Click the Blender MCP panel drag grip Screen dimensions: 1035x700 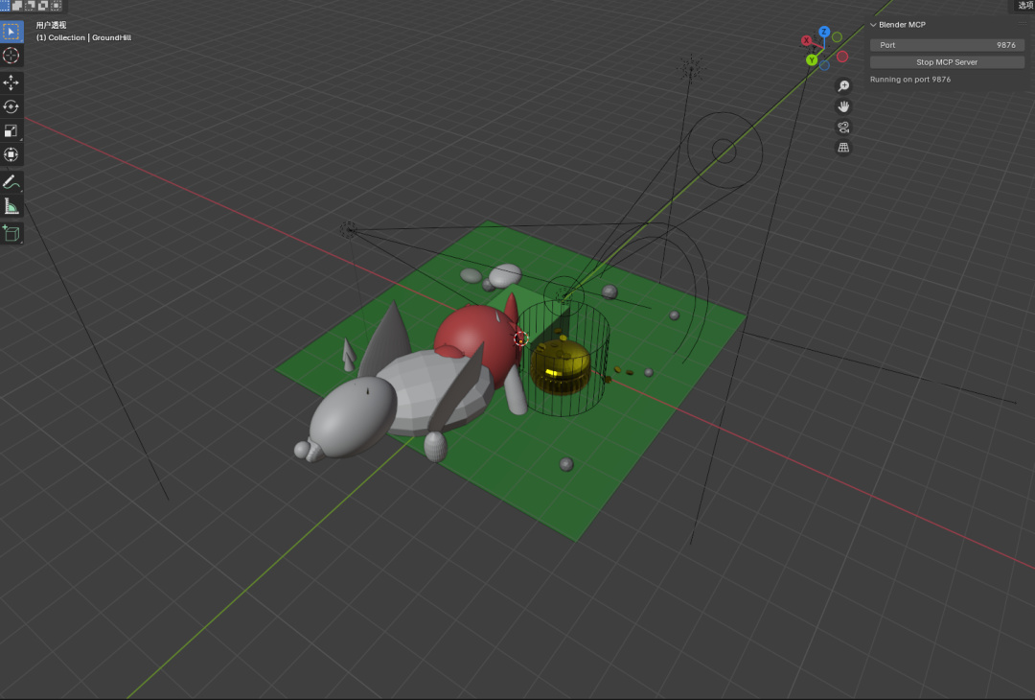[x=1023, y=24]
